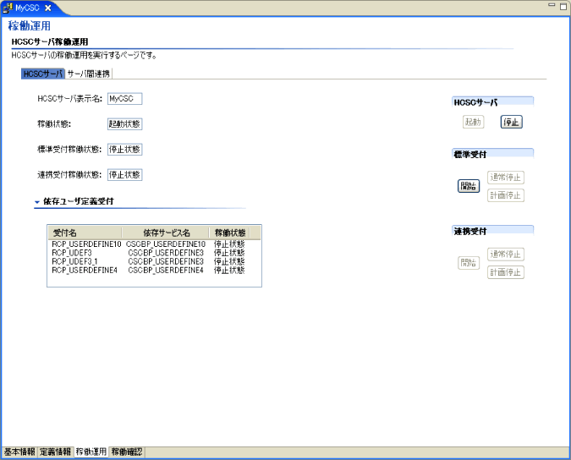571x460 pixels.
Task: Click the CSCBP_USERDEFINE10 cell
Action: tap(166, 244)
